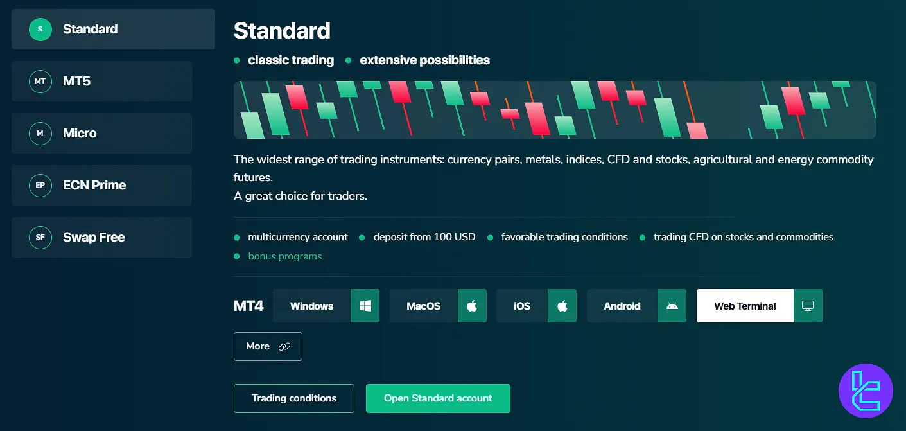Click the Standard heading
The image size is (906, 431).
tap(282, 30)
